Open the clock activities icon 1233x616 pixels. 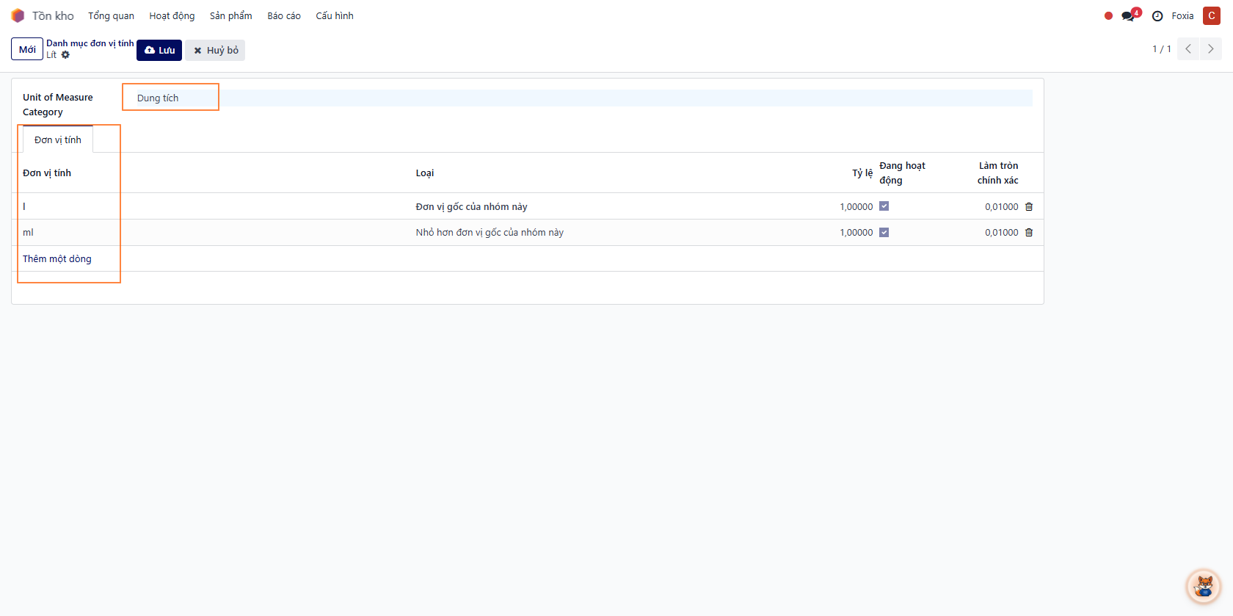(1157, 16)
